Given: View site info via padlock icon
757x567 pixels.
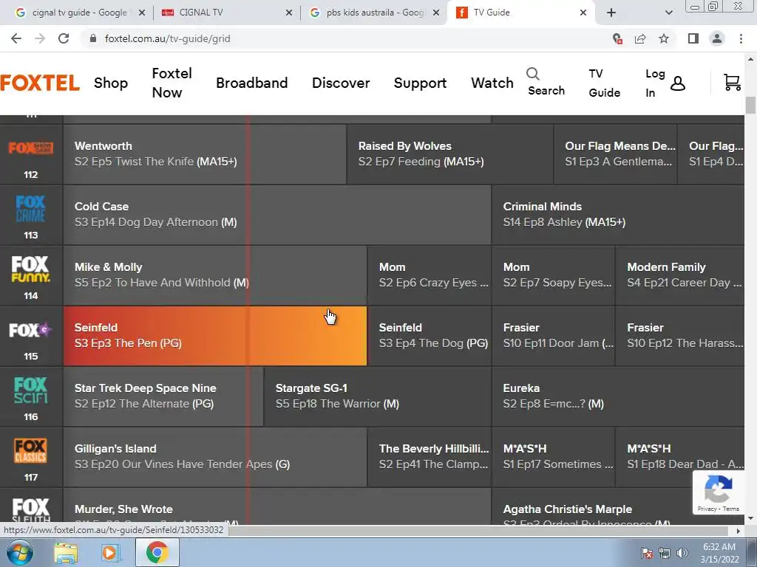Looking at the screenshot, I should [93, 38].
